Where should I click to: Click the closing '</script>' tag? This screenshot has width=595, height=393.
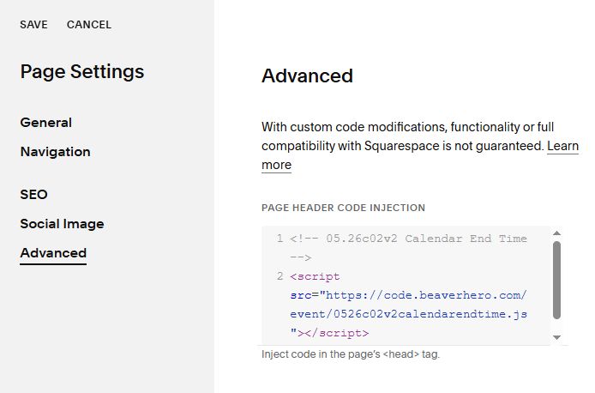(x=337, y=333)
